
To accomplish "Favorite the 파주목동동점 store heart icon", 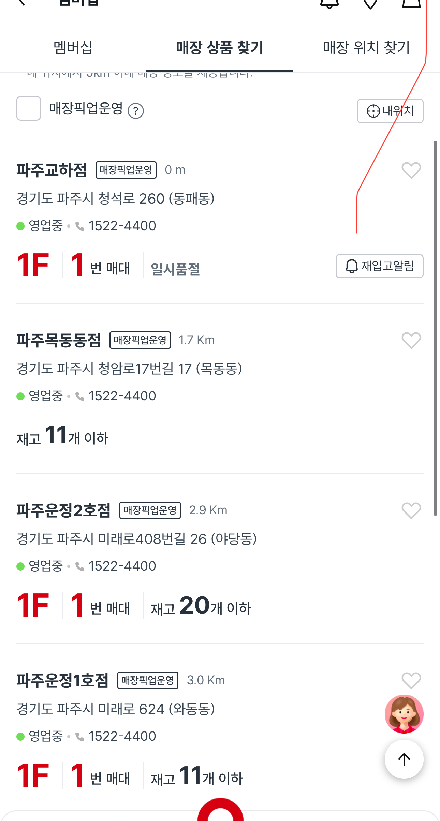I will pos(411,340).
